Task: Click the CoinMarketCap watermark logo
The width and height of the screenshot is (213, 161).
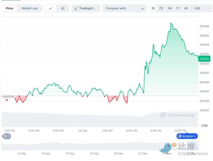Action: click(177, 115)
